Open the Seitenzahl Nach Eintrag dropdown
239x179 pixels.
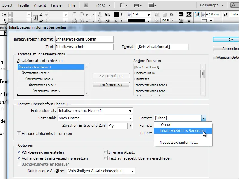pyautogui.click(x=95, y=118)
